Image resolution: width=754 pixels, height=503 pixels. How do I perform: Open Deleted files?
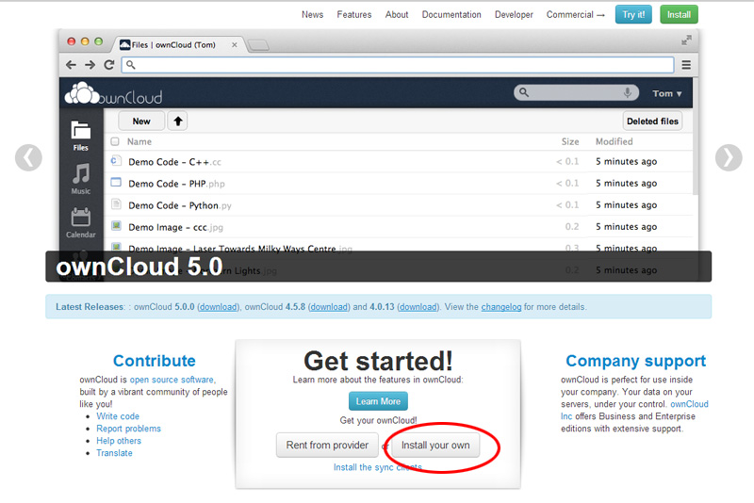(652, 122)
